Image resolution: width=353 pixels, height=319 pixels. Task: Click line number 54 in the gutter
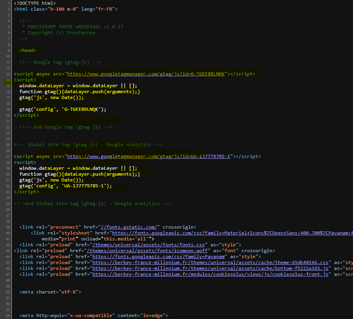7,315
